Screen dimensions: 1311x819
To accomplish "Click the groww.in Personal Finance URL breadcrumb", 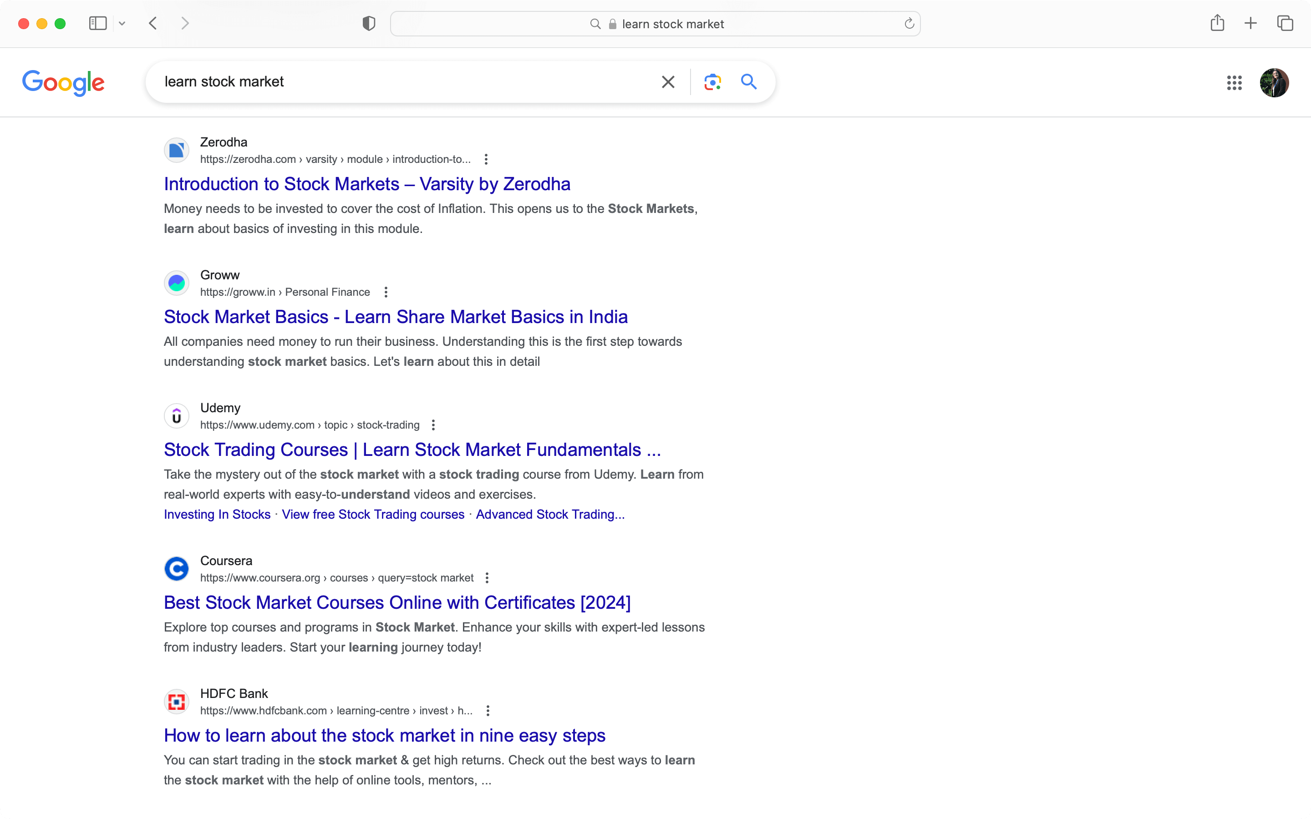I will click(285, 292).
